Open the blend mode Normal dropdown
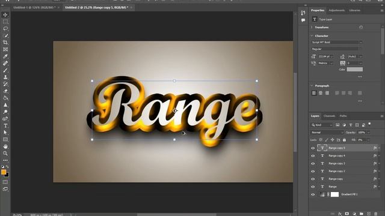This screenshot has height=216, width=385. coord(327,133)
